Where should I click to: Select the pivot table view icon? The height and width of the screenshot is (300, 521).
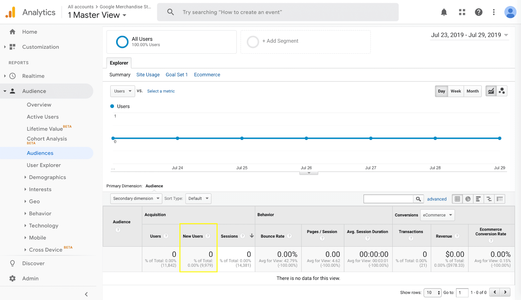pyautogui.click(x=500, y=199)
